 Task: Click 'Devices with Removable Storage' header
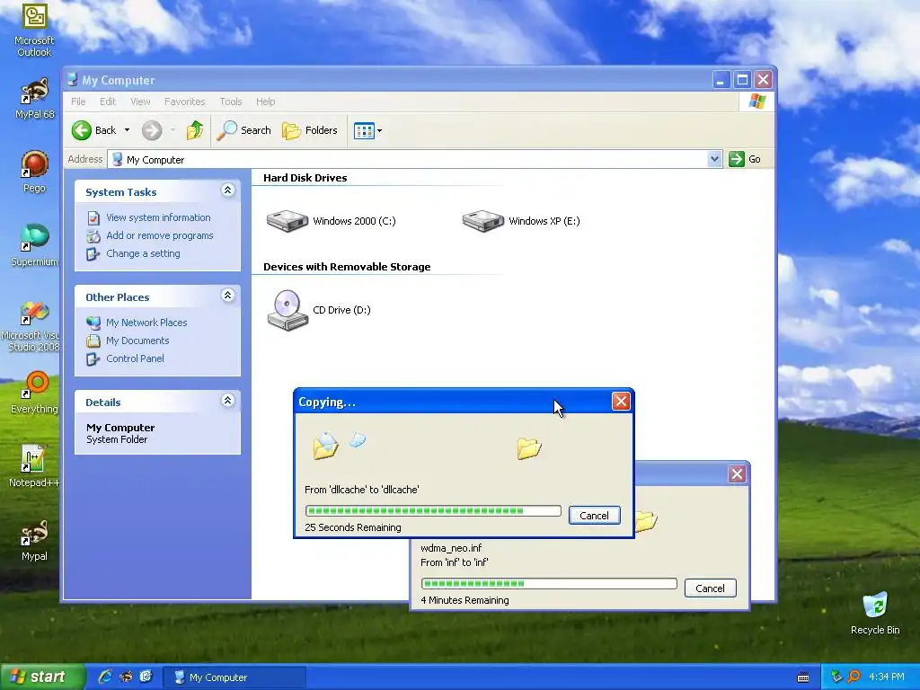click(x=347, y=267)
